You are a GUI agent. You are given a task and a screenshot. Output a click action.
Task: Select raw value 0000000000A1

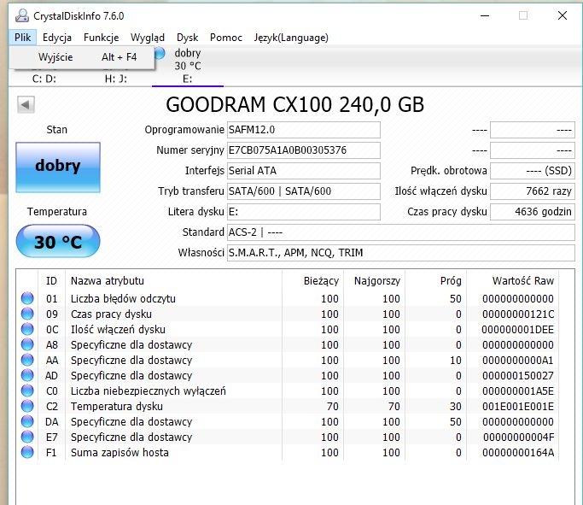[x=518, y=361]
